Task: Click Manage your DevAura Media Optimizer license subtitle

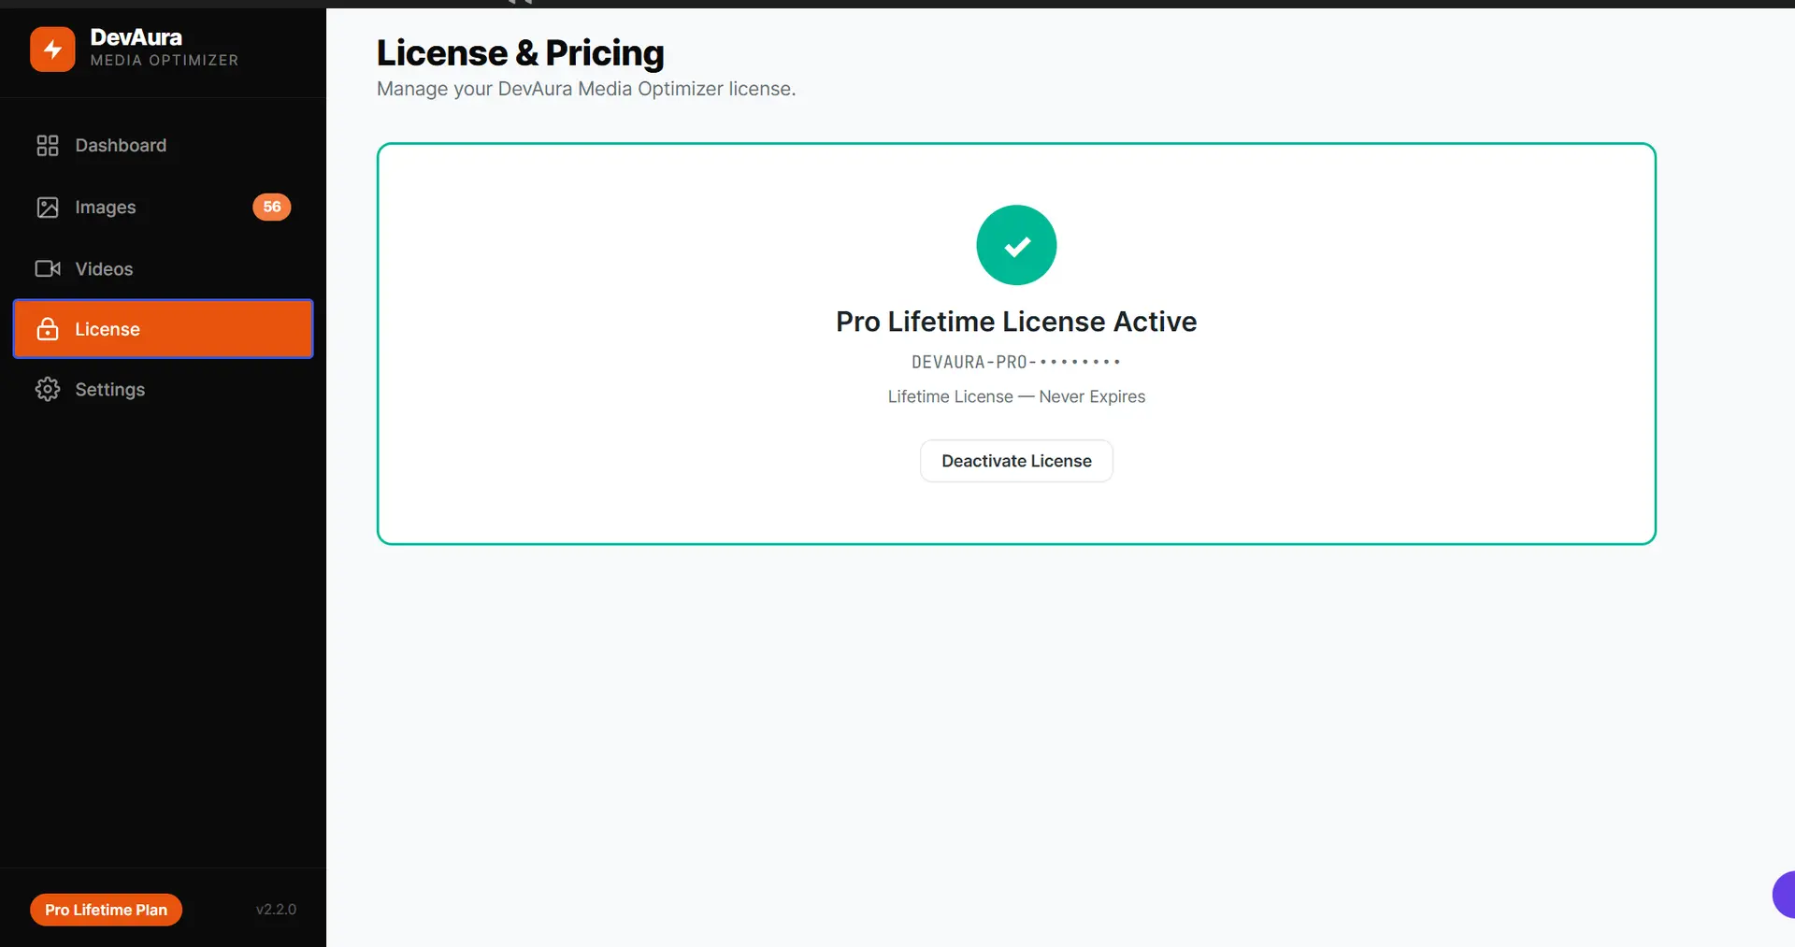Action: point(586,89)
